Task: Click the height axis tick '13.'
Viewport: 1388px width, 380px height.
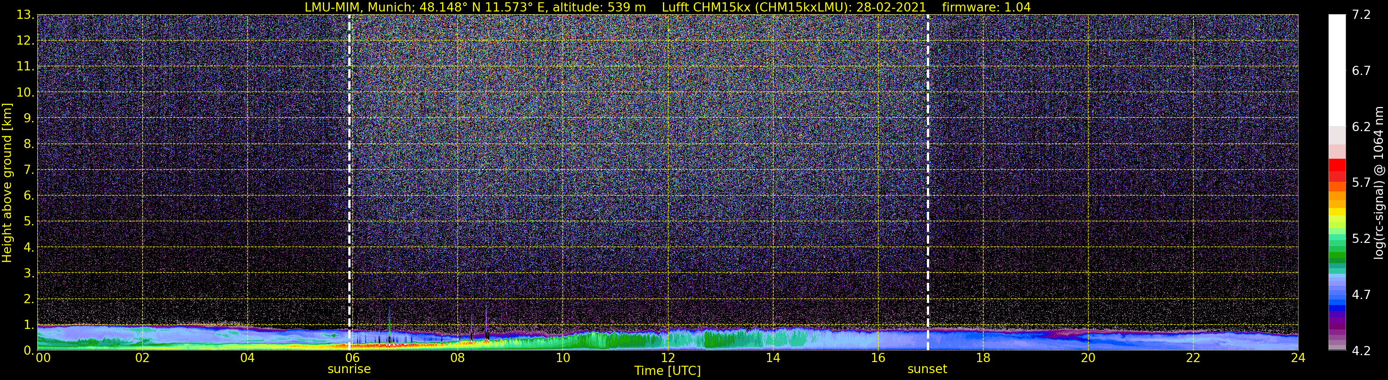Action: 25,15
